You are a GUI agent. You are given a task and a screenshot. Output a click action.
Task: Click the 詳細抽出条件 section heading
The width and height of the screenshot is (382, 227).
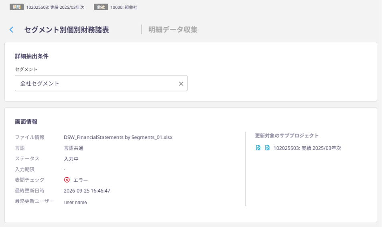[32, 56]
